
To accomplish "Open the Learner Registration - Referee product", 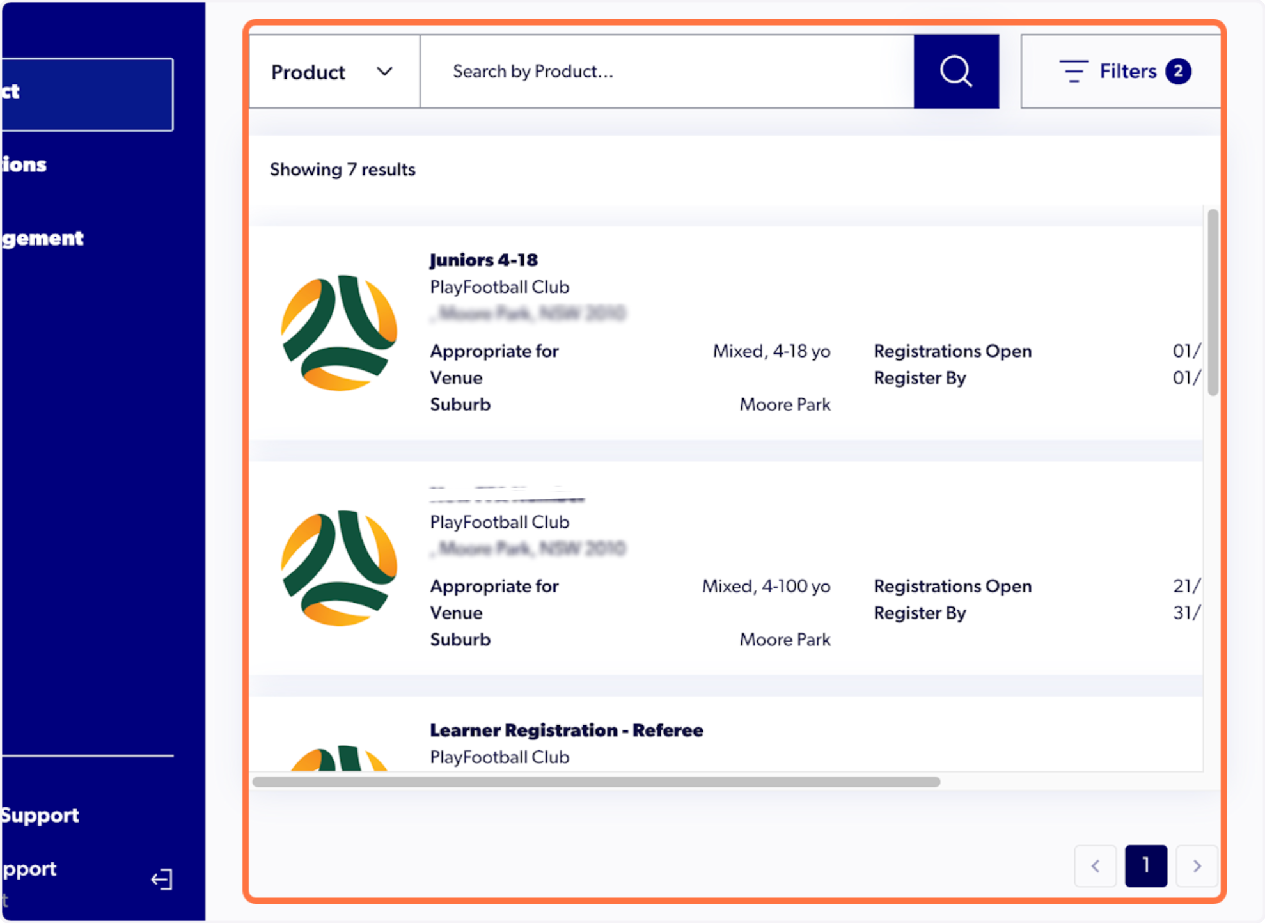I will pyautogui.click(x=567, y=730).
